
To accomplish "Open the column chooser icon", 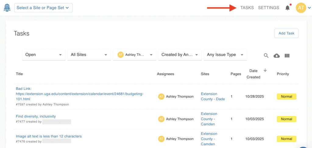I will click(x=287, y=55).
